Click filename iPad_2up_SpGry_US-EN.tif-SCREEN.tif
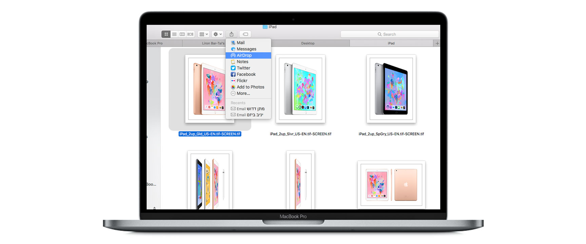The image size is (586, 244). pos(391,134)
